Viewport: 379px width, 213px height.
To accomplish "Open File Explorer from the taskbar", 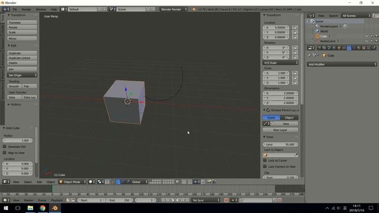I will click(30, 208).
